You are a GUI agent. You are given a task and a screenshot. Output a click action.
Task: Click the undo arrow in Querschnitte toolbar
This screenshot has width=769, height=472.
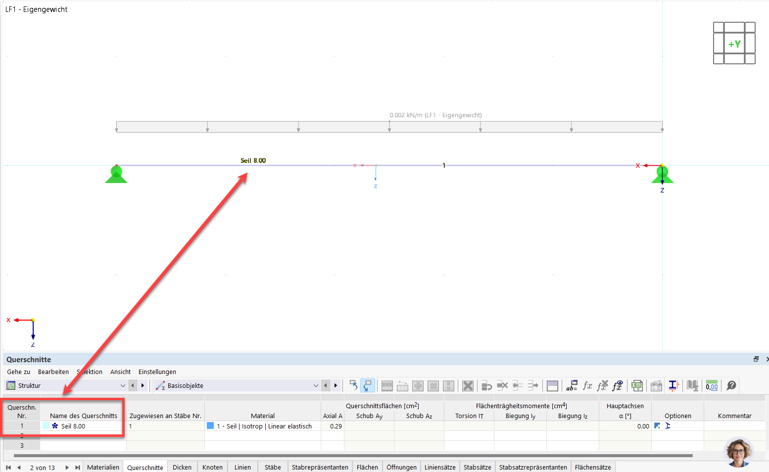[353, 385]
